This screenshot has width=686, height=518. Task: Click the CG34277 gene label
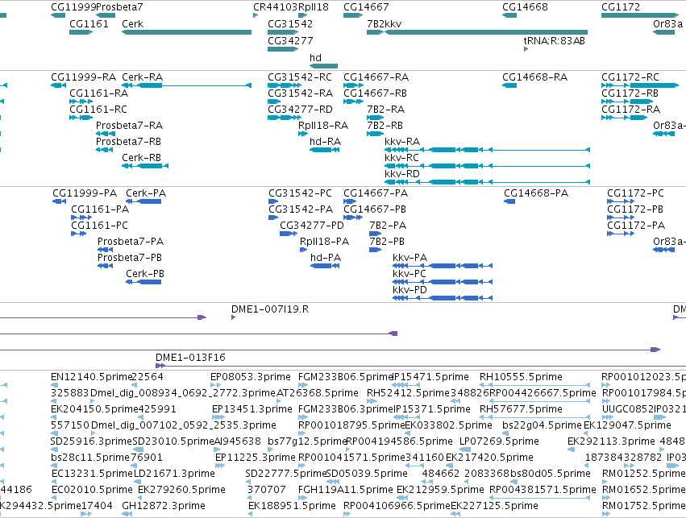point(290,40)
